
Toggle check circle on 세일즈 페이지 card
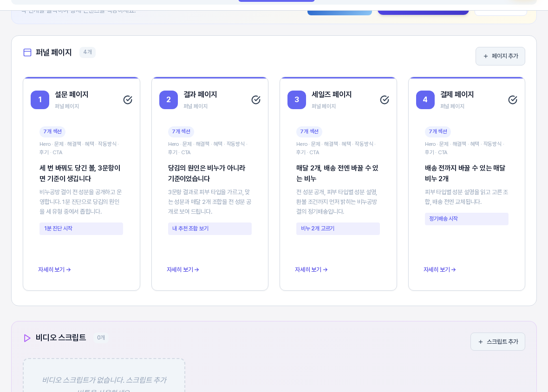pyautogui.click(x=385, y=100)
